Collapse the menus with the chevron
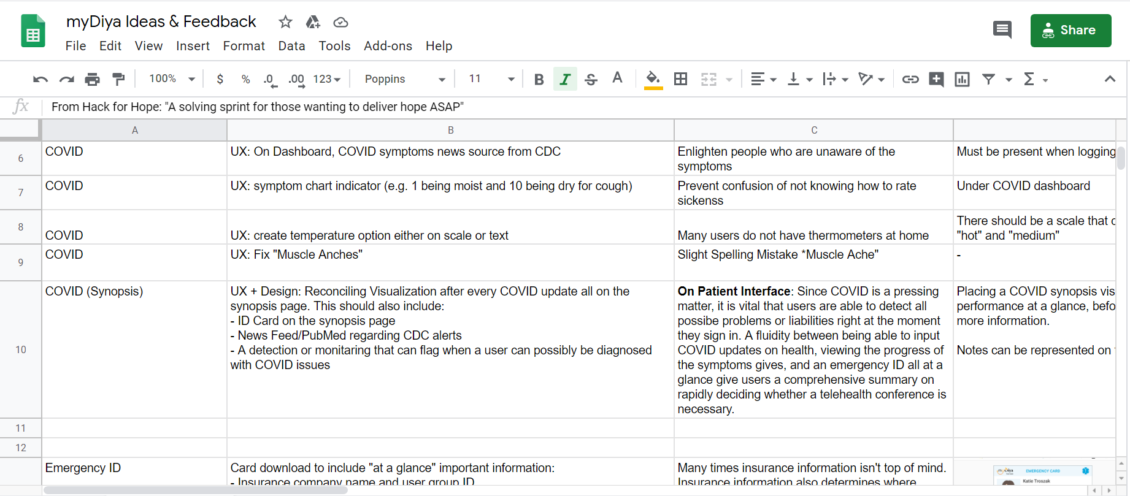Screen dimensions: 1130x496 (1110, 79)
